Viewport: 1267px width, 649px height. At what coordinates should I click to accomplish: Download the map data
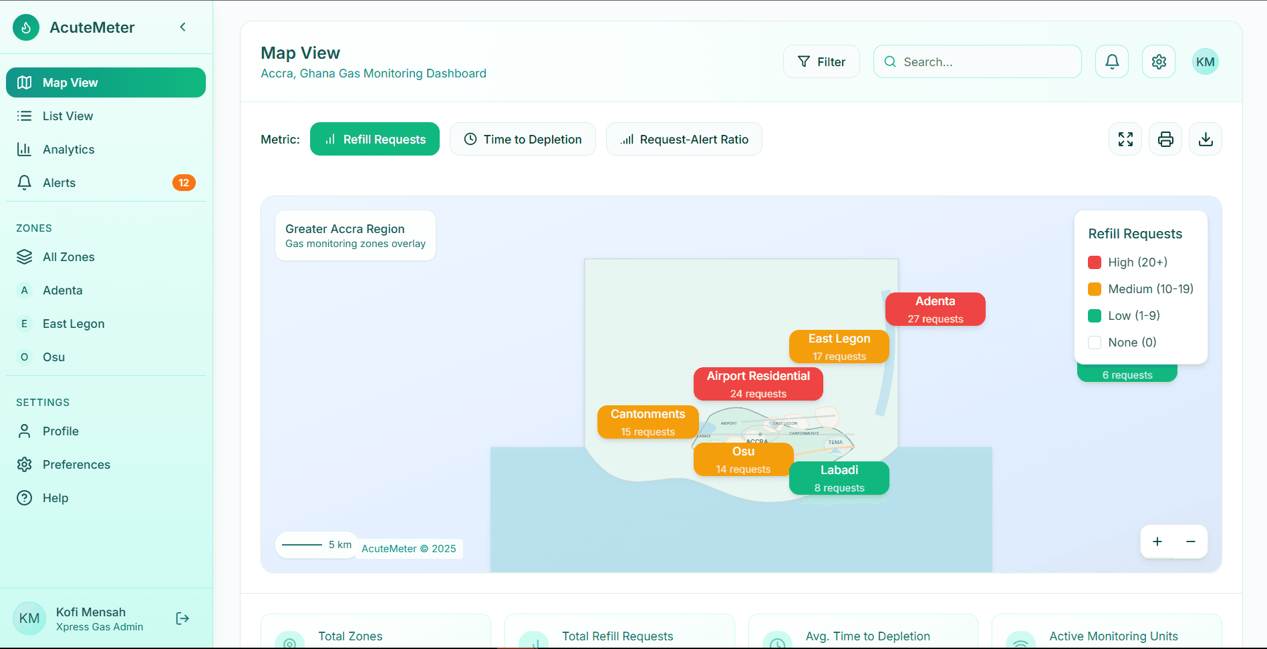[1206, 139]
